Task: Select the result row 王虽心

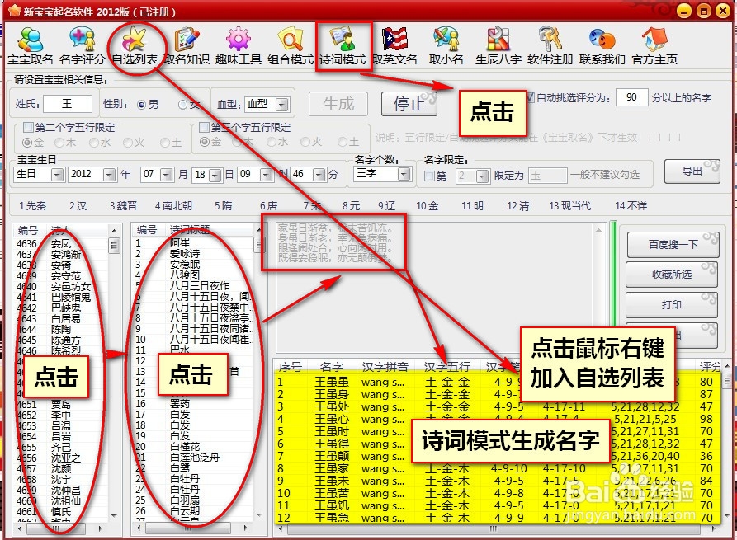Action: tap(498, 419)
